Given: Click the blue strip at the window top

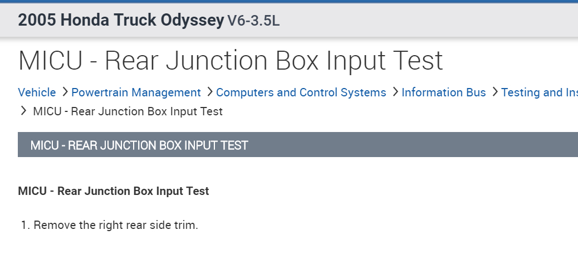Looking at the screenshot, I should click(289, 1).
